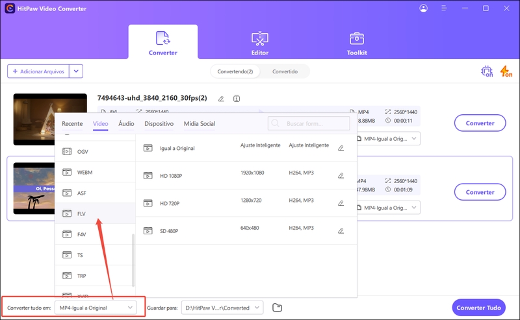The image size is (520, 320).
Task: Convert the second video with Converter button
Action: [480, 191]
